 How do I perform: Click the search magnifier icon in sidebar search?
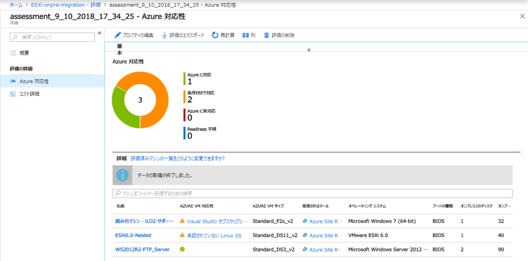coord(15,37)
